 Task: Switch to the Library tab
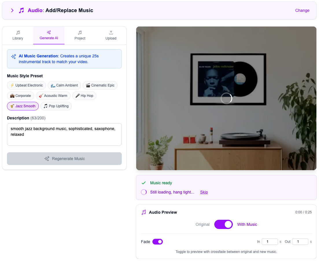[x=18, y=35]
